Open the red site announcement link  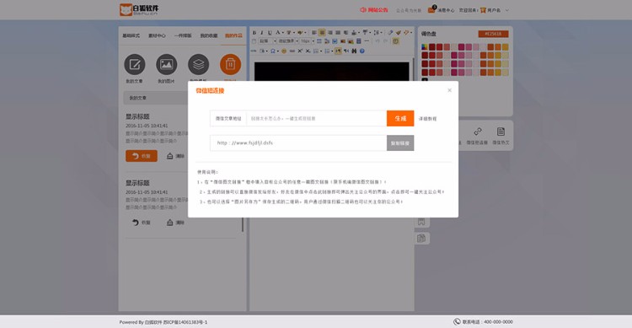(x=374, y=10)
